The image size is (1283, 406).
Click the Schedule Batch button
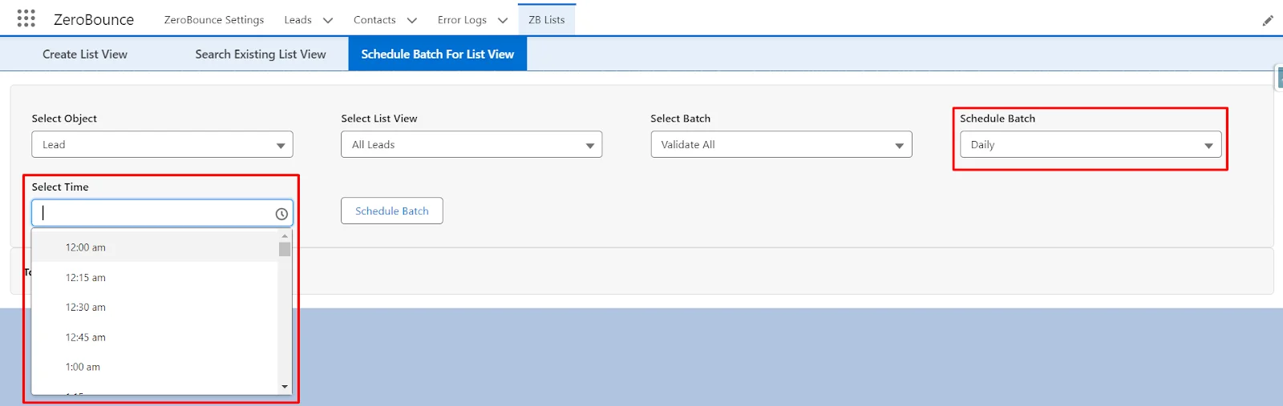pos(391,211)
